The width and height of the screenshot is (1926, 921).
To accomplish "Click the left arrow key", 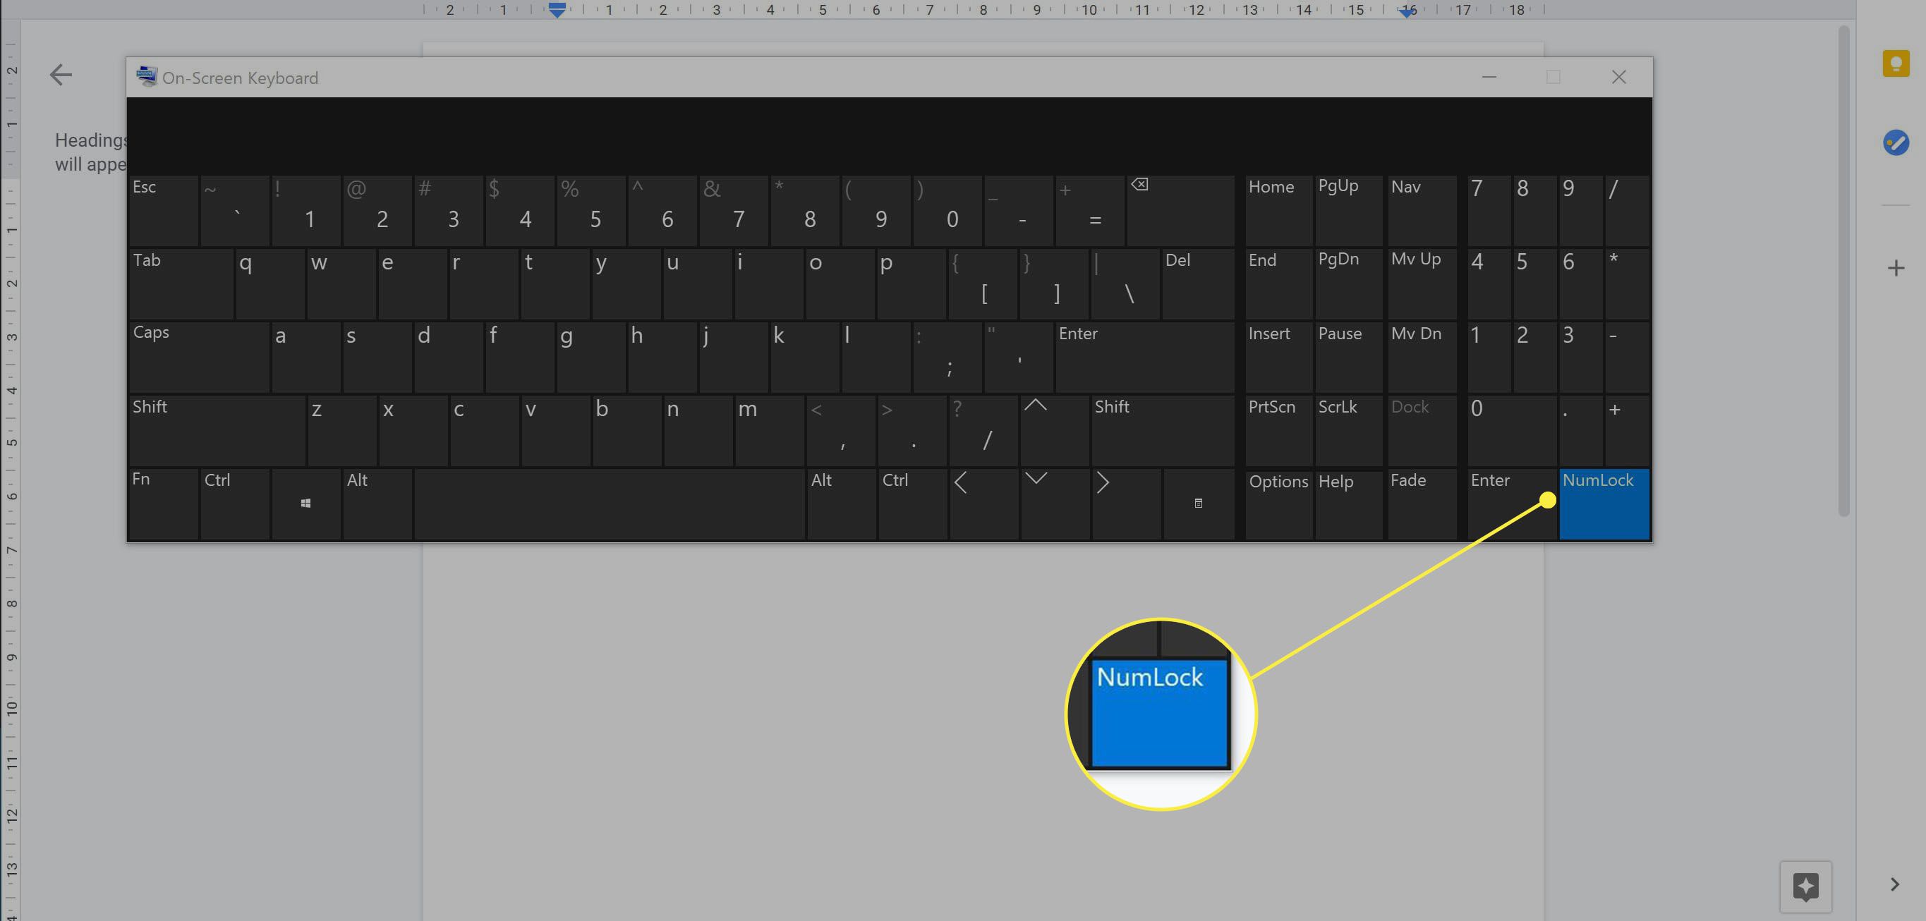I will point(983,504).
